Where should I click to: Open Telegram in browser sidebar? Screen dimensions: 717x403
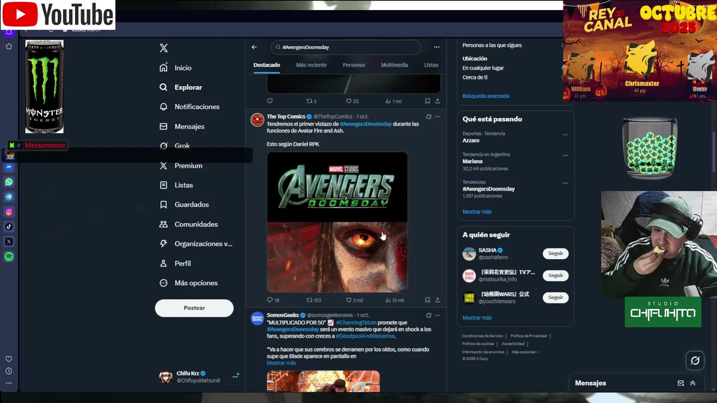click(9, 197)
